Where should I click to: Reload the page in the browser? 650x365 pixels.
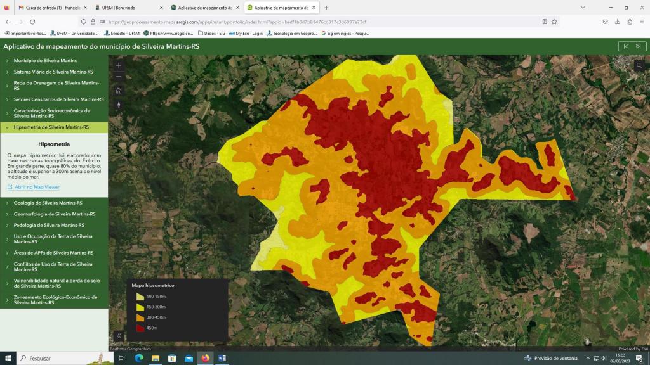pos(32,22)
